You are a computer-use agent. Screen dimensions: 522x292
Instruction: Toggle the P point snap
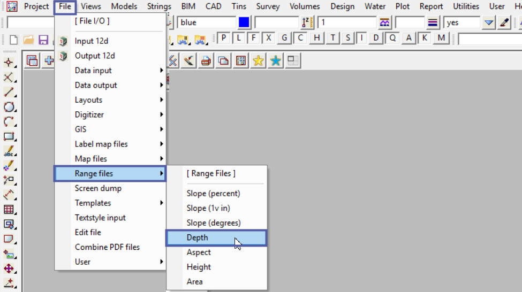point(224,39)
